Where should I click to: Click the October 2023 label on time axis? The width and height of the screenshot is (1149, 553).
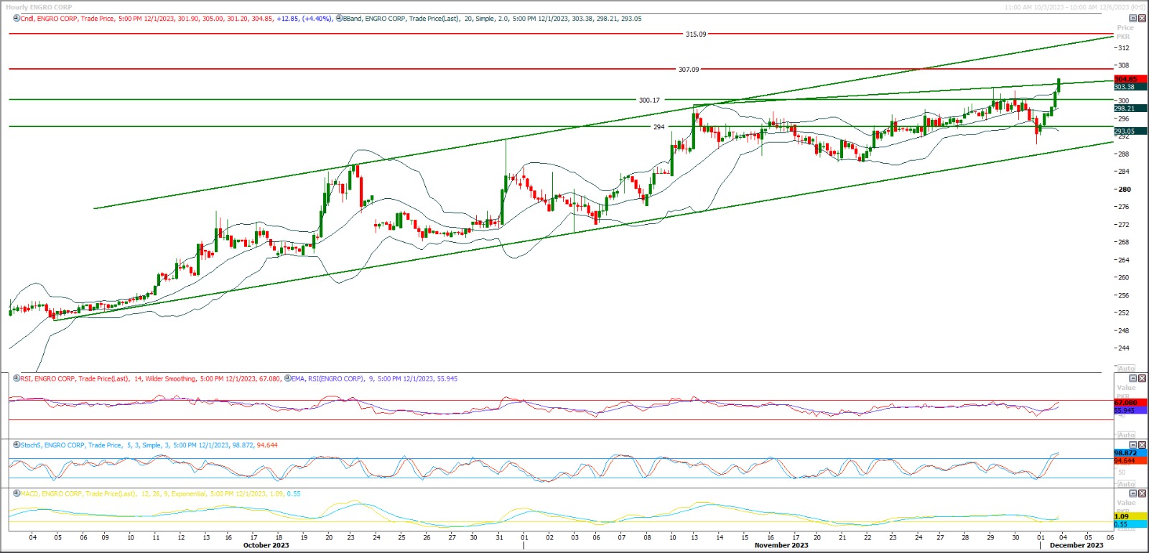(266, 545)
